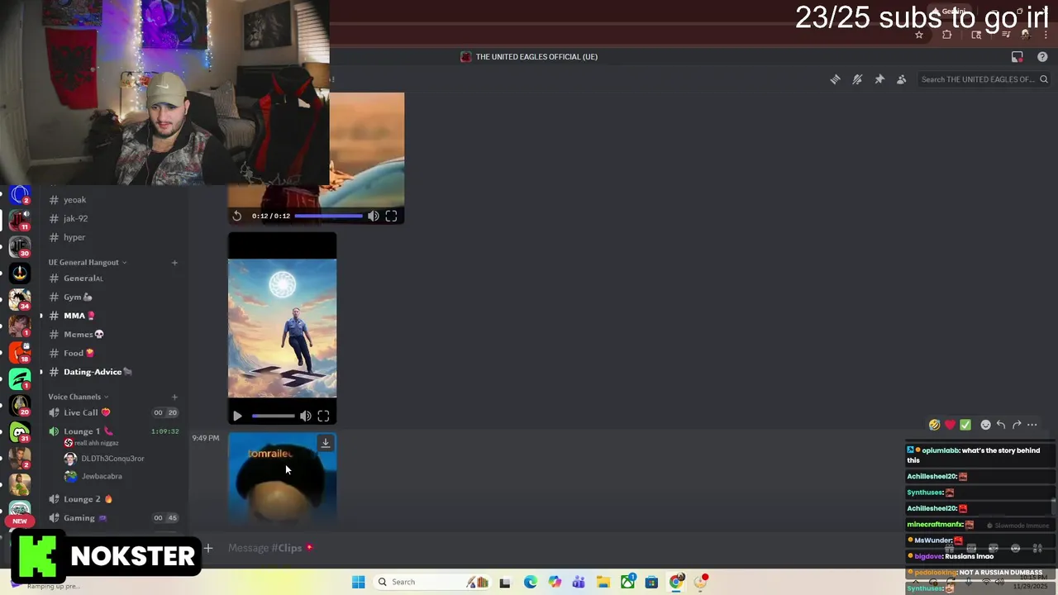Play the man-on-clouds video
Viewport: 1058px width, 595px height.
[x=237, y=416]
